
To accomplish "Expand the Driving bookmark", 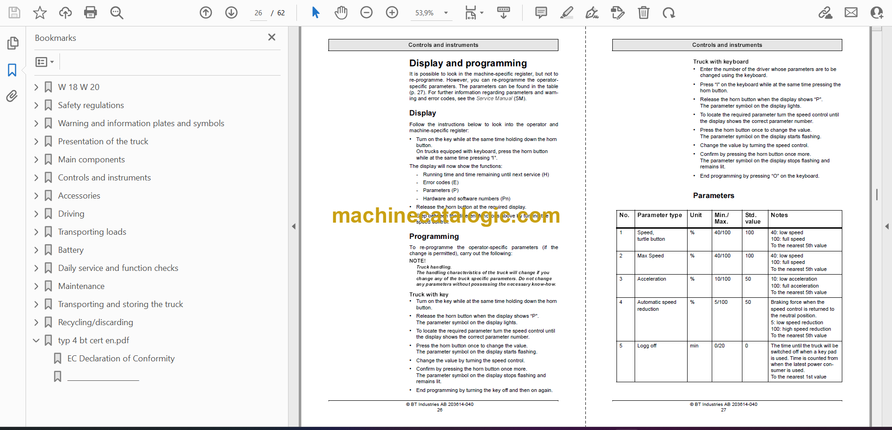I will click(36, 214).
